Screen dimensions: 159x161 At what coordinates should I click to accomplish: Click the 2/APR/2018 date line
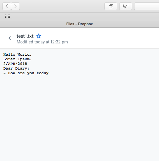[15, 64]
